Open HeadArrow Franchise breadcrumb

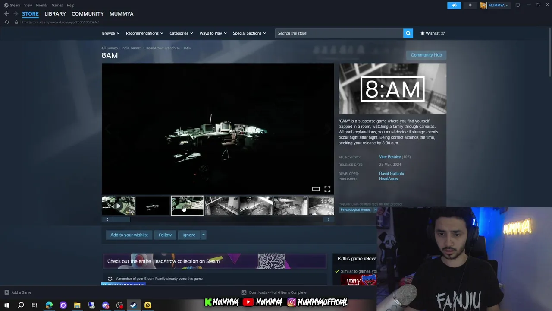tap(163, 48)
